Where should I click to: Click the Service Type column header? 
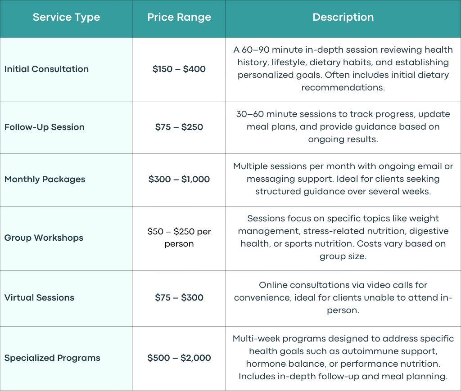67,17
